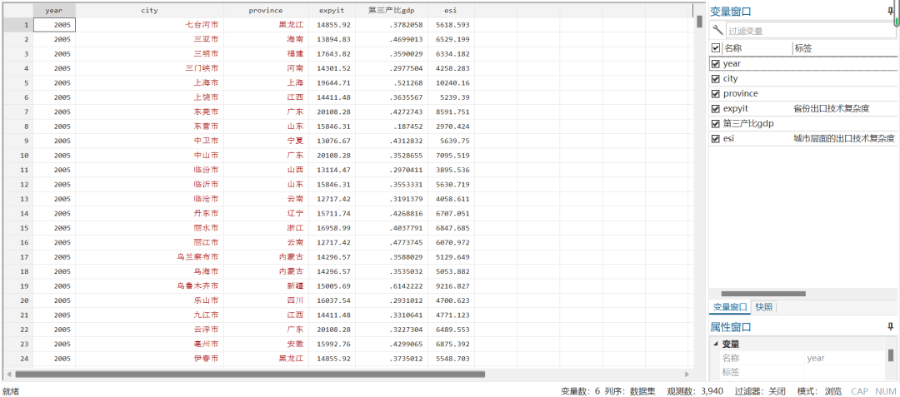Click the 变量数: 6 status entry

click(x=580, y=391)
